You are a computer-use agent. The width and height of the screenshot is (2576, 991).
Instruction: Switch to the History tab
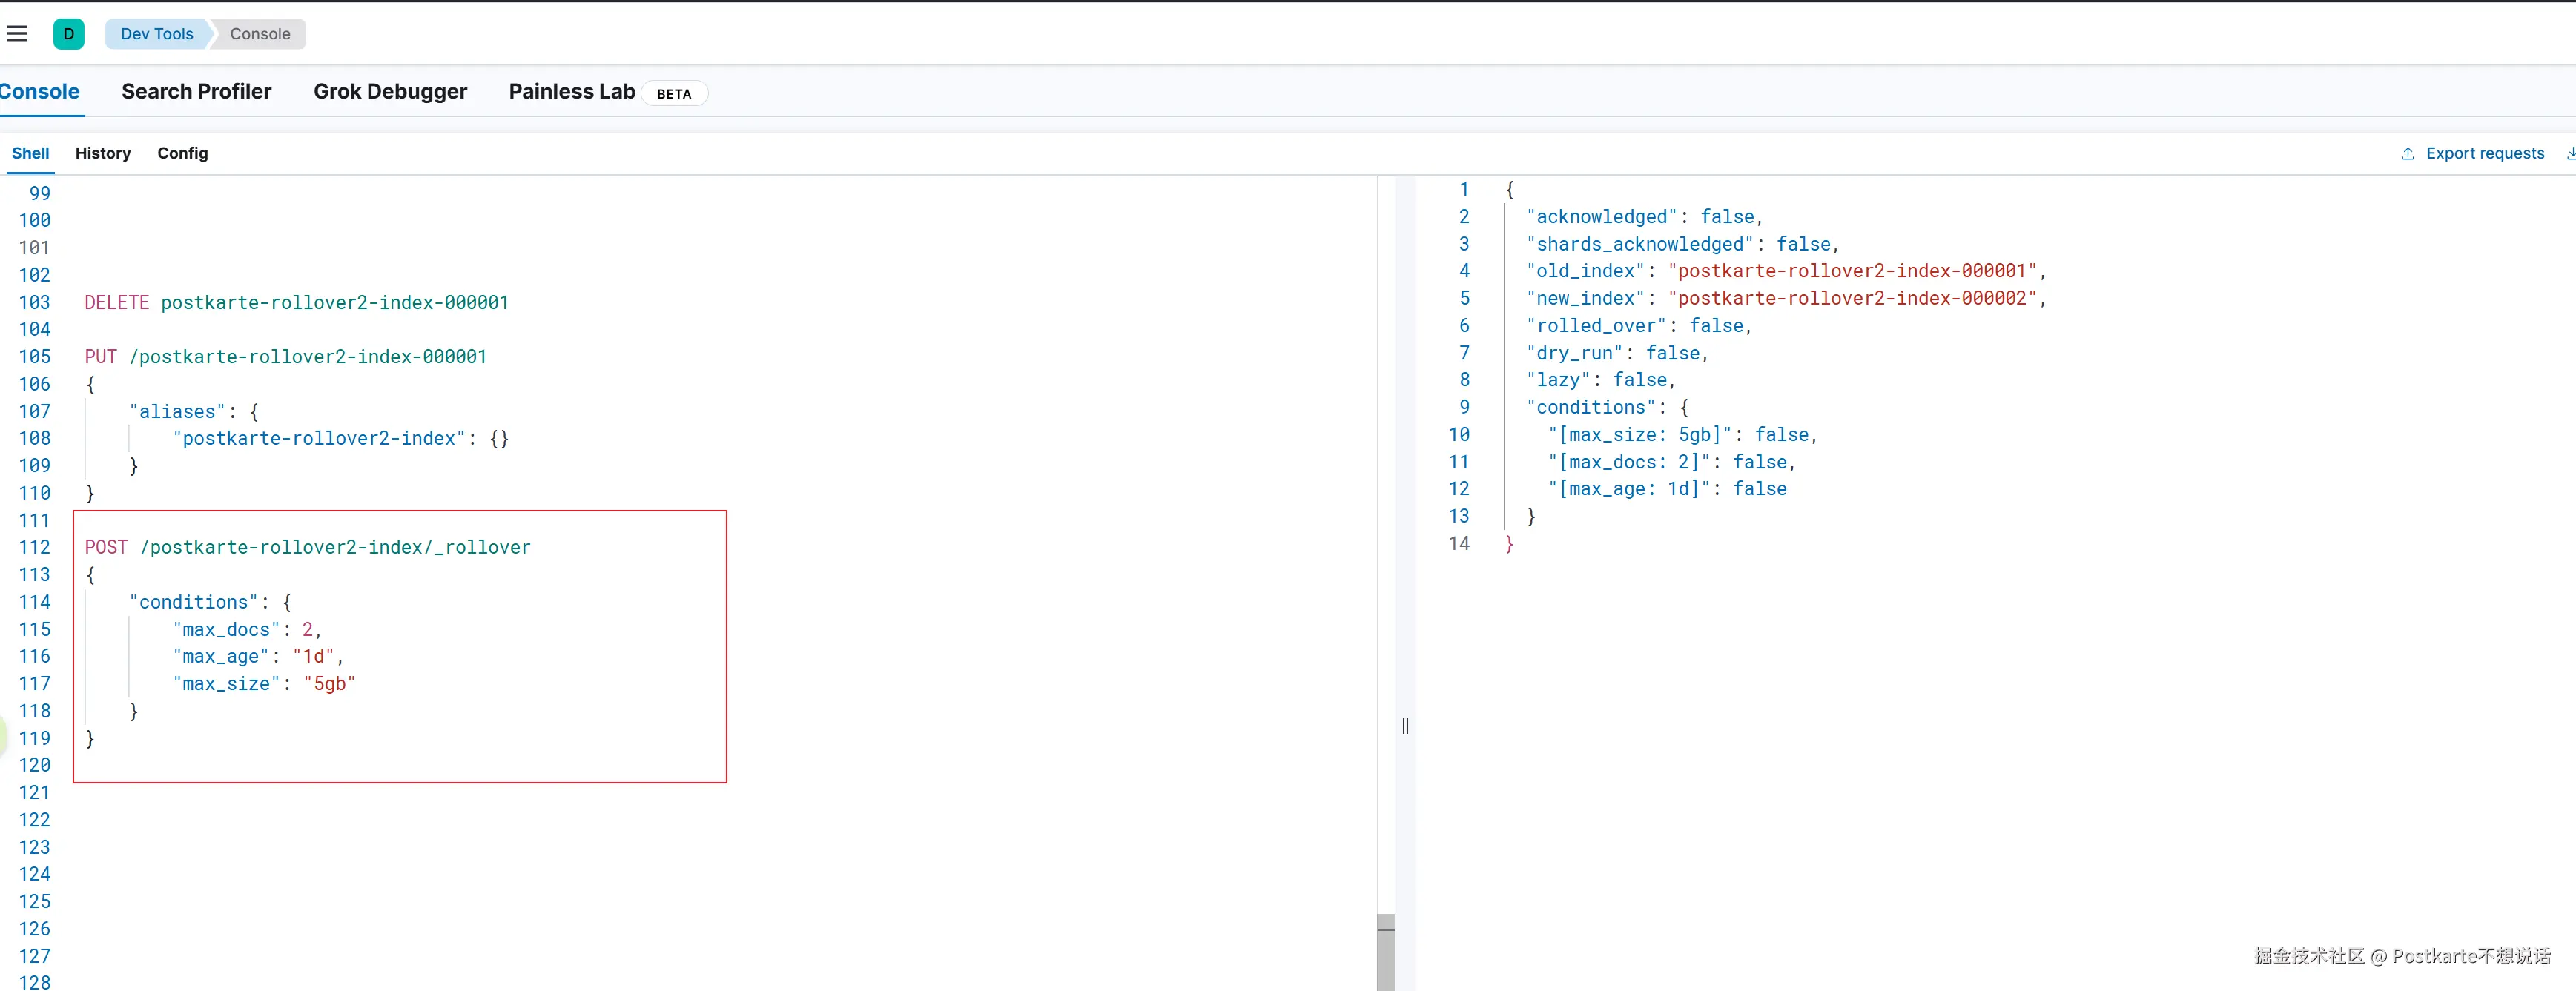click(103, 153)
